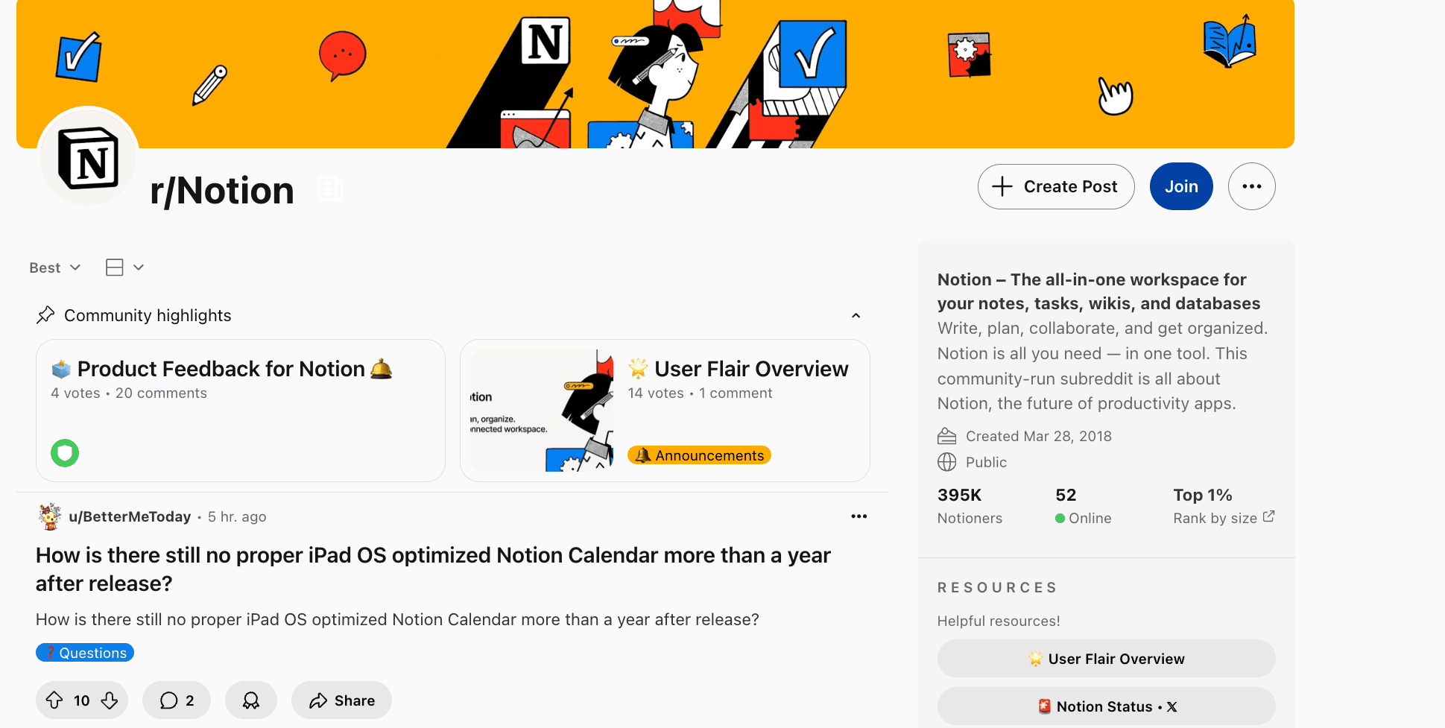Open the User Flair Overview highlight thumbnail
Screen dimensions: 1445x728
click(x=542, y=411)
